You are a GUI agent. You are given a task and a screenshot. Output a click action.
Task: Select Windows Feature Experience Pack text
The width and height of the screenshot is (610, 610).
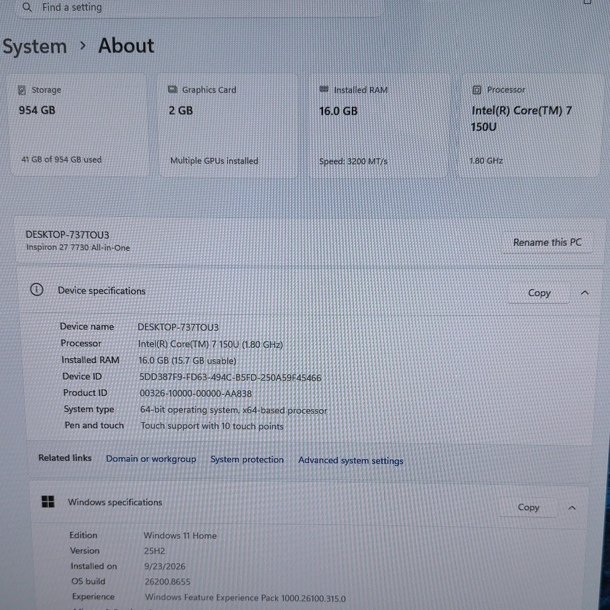[x=246, y=598]
